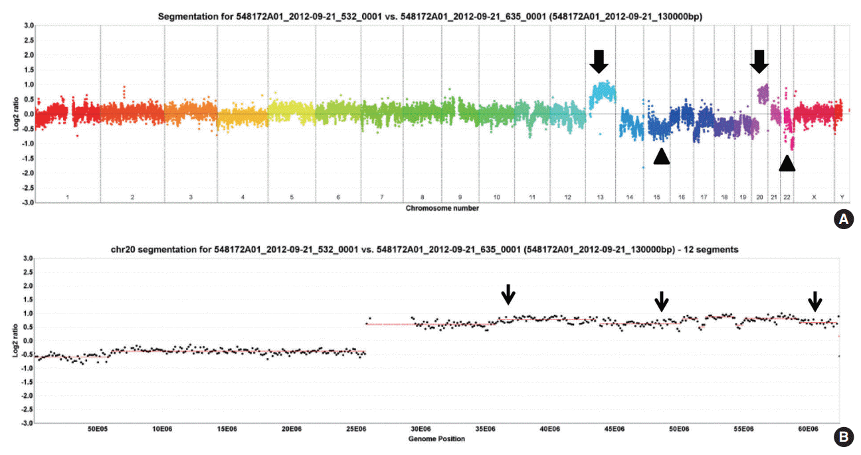Select chromosome label "2" on the x-axis

(132, 198)
